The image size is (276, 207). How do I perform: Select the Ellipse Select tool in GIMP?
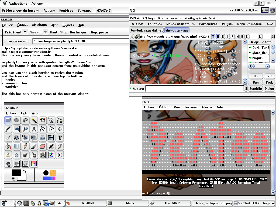16,120
